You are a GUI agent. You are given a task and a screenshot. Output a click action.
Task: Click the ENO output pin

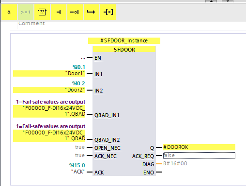pyautogui.click(x=149, y=173)
